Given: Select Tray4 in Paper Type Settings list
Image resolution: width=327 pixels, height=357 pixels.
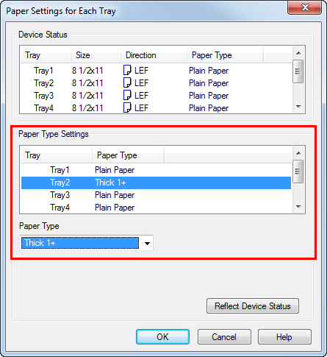Looking at the screenshot, I should coord(156,208).
